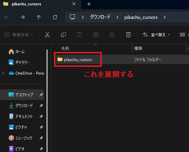Screen dimensions: 189x152
Task: Sort by the 名前 column header
Action: coord(65,48)
